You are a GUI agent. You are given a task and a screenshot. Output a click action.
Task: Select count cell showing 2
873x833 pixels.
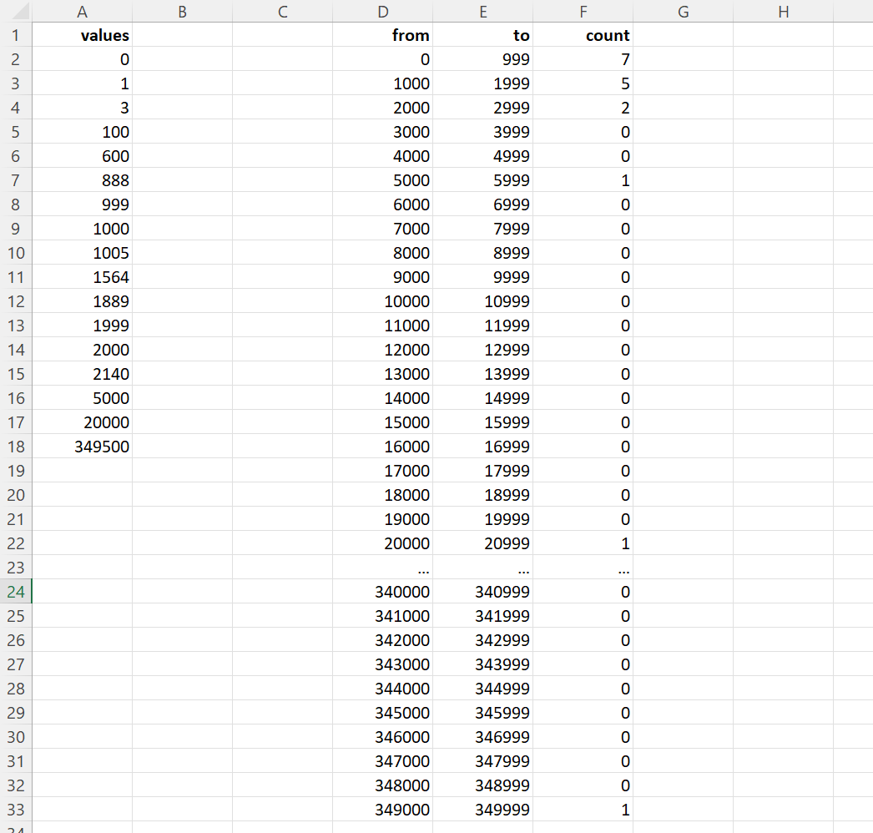tap(583, 108)
